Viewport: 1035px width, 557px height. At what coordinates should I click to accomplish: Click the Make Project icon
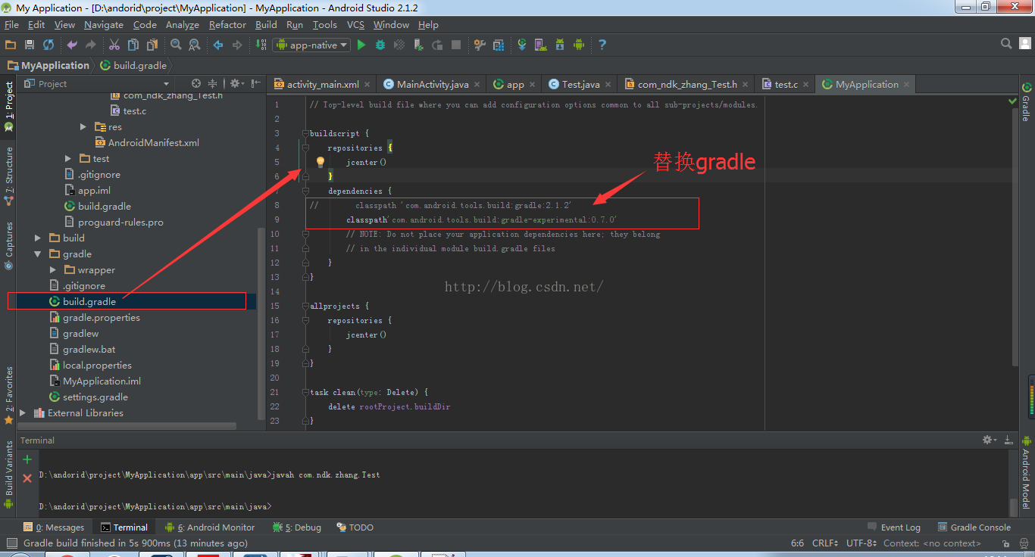pos(260,45)
